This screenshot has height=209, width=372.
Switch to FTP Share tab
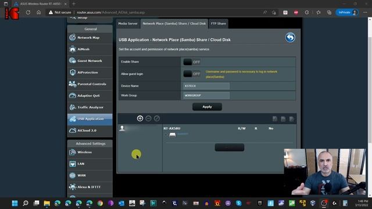coord(219,24)
